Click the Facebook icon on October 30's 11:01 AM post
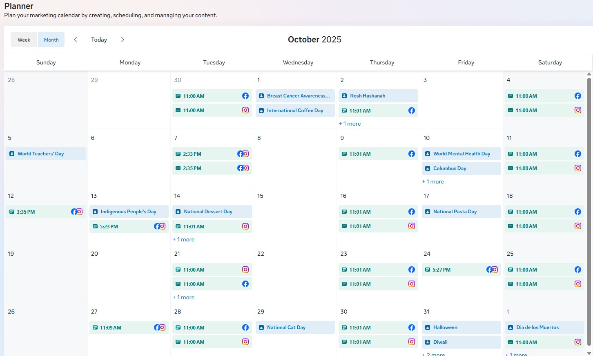The width and height of the screenshot is (593, 356). tap(411, 327)
